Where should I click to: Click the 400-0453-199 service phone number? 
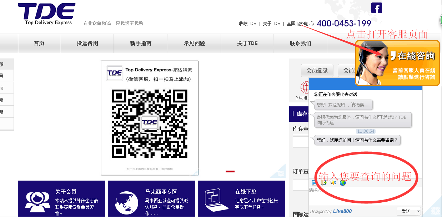(x=344, y=23)
